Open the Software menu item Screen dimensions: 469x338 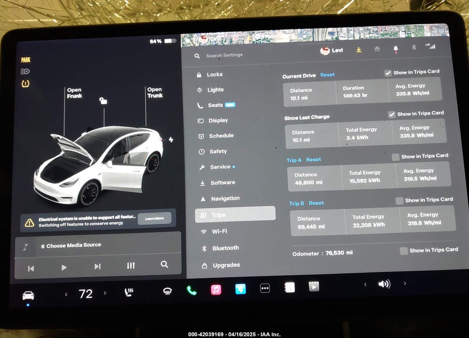tap(218, 183)
